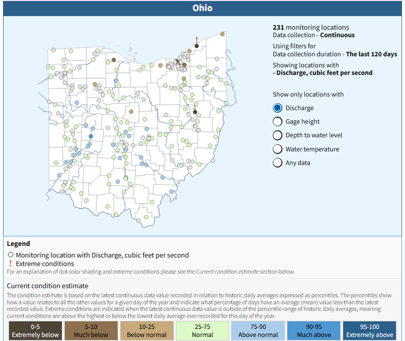Click the '231 monitoring locations' text
The width and height of the screenshot is (405, 341).
pyautogui.click(x=311, y=27)
